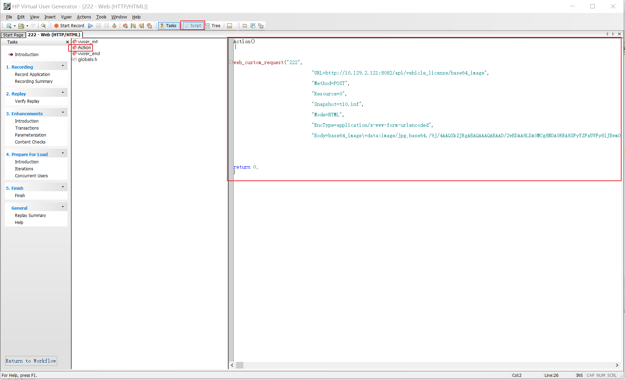Open Replay Summary task
The image size is (625, 380).
[x=30, y=216]
